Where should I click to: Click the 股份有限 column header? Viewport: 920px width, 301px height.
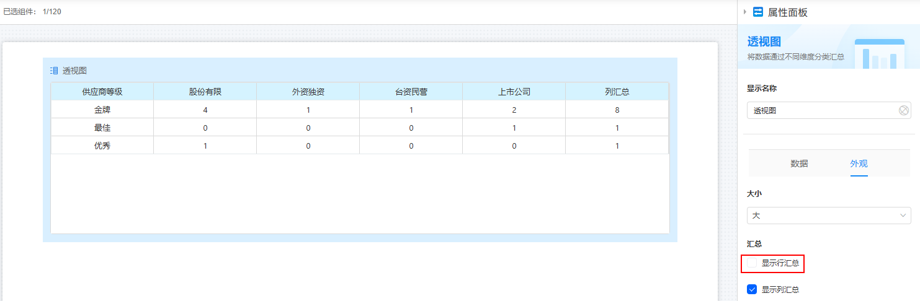205,92
